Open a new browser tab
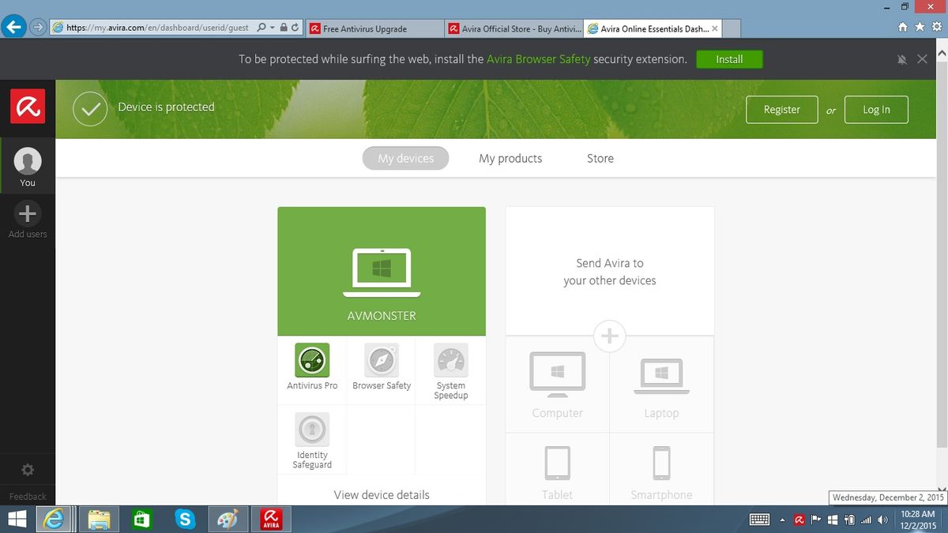 732,28
